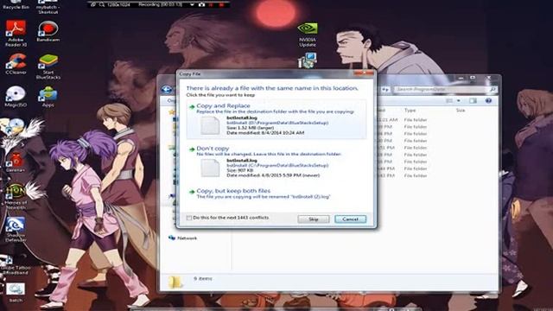
Task: Click the Explorer address bar refresh arrows button
Action: [385, 90]
